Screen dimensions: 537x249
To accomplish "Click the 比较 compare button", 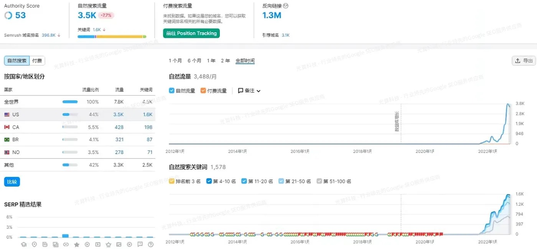I will (x=12, y=182).
